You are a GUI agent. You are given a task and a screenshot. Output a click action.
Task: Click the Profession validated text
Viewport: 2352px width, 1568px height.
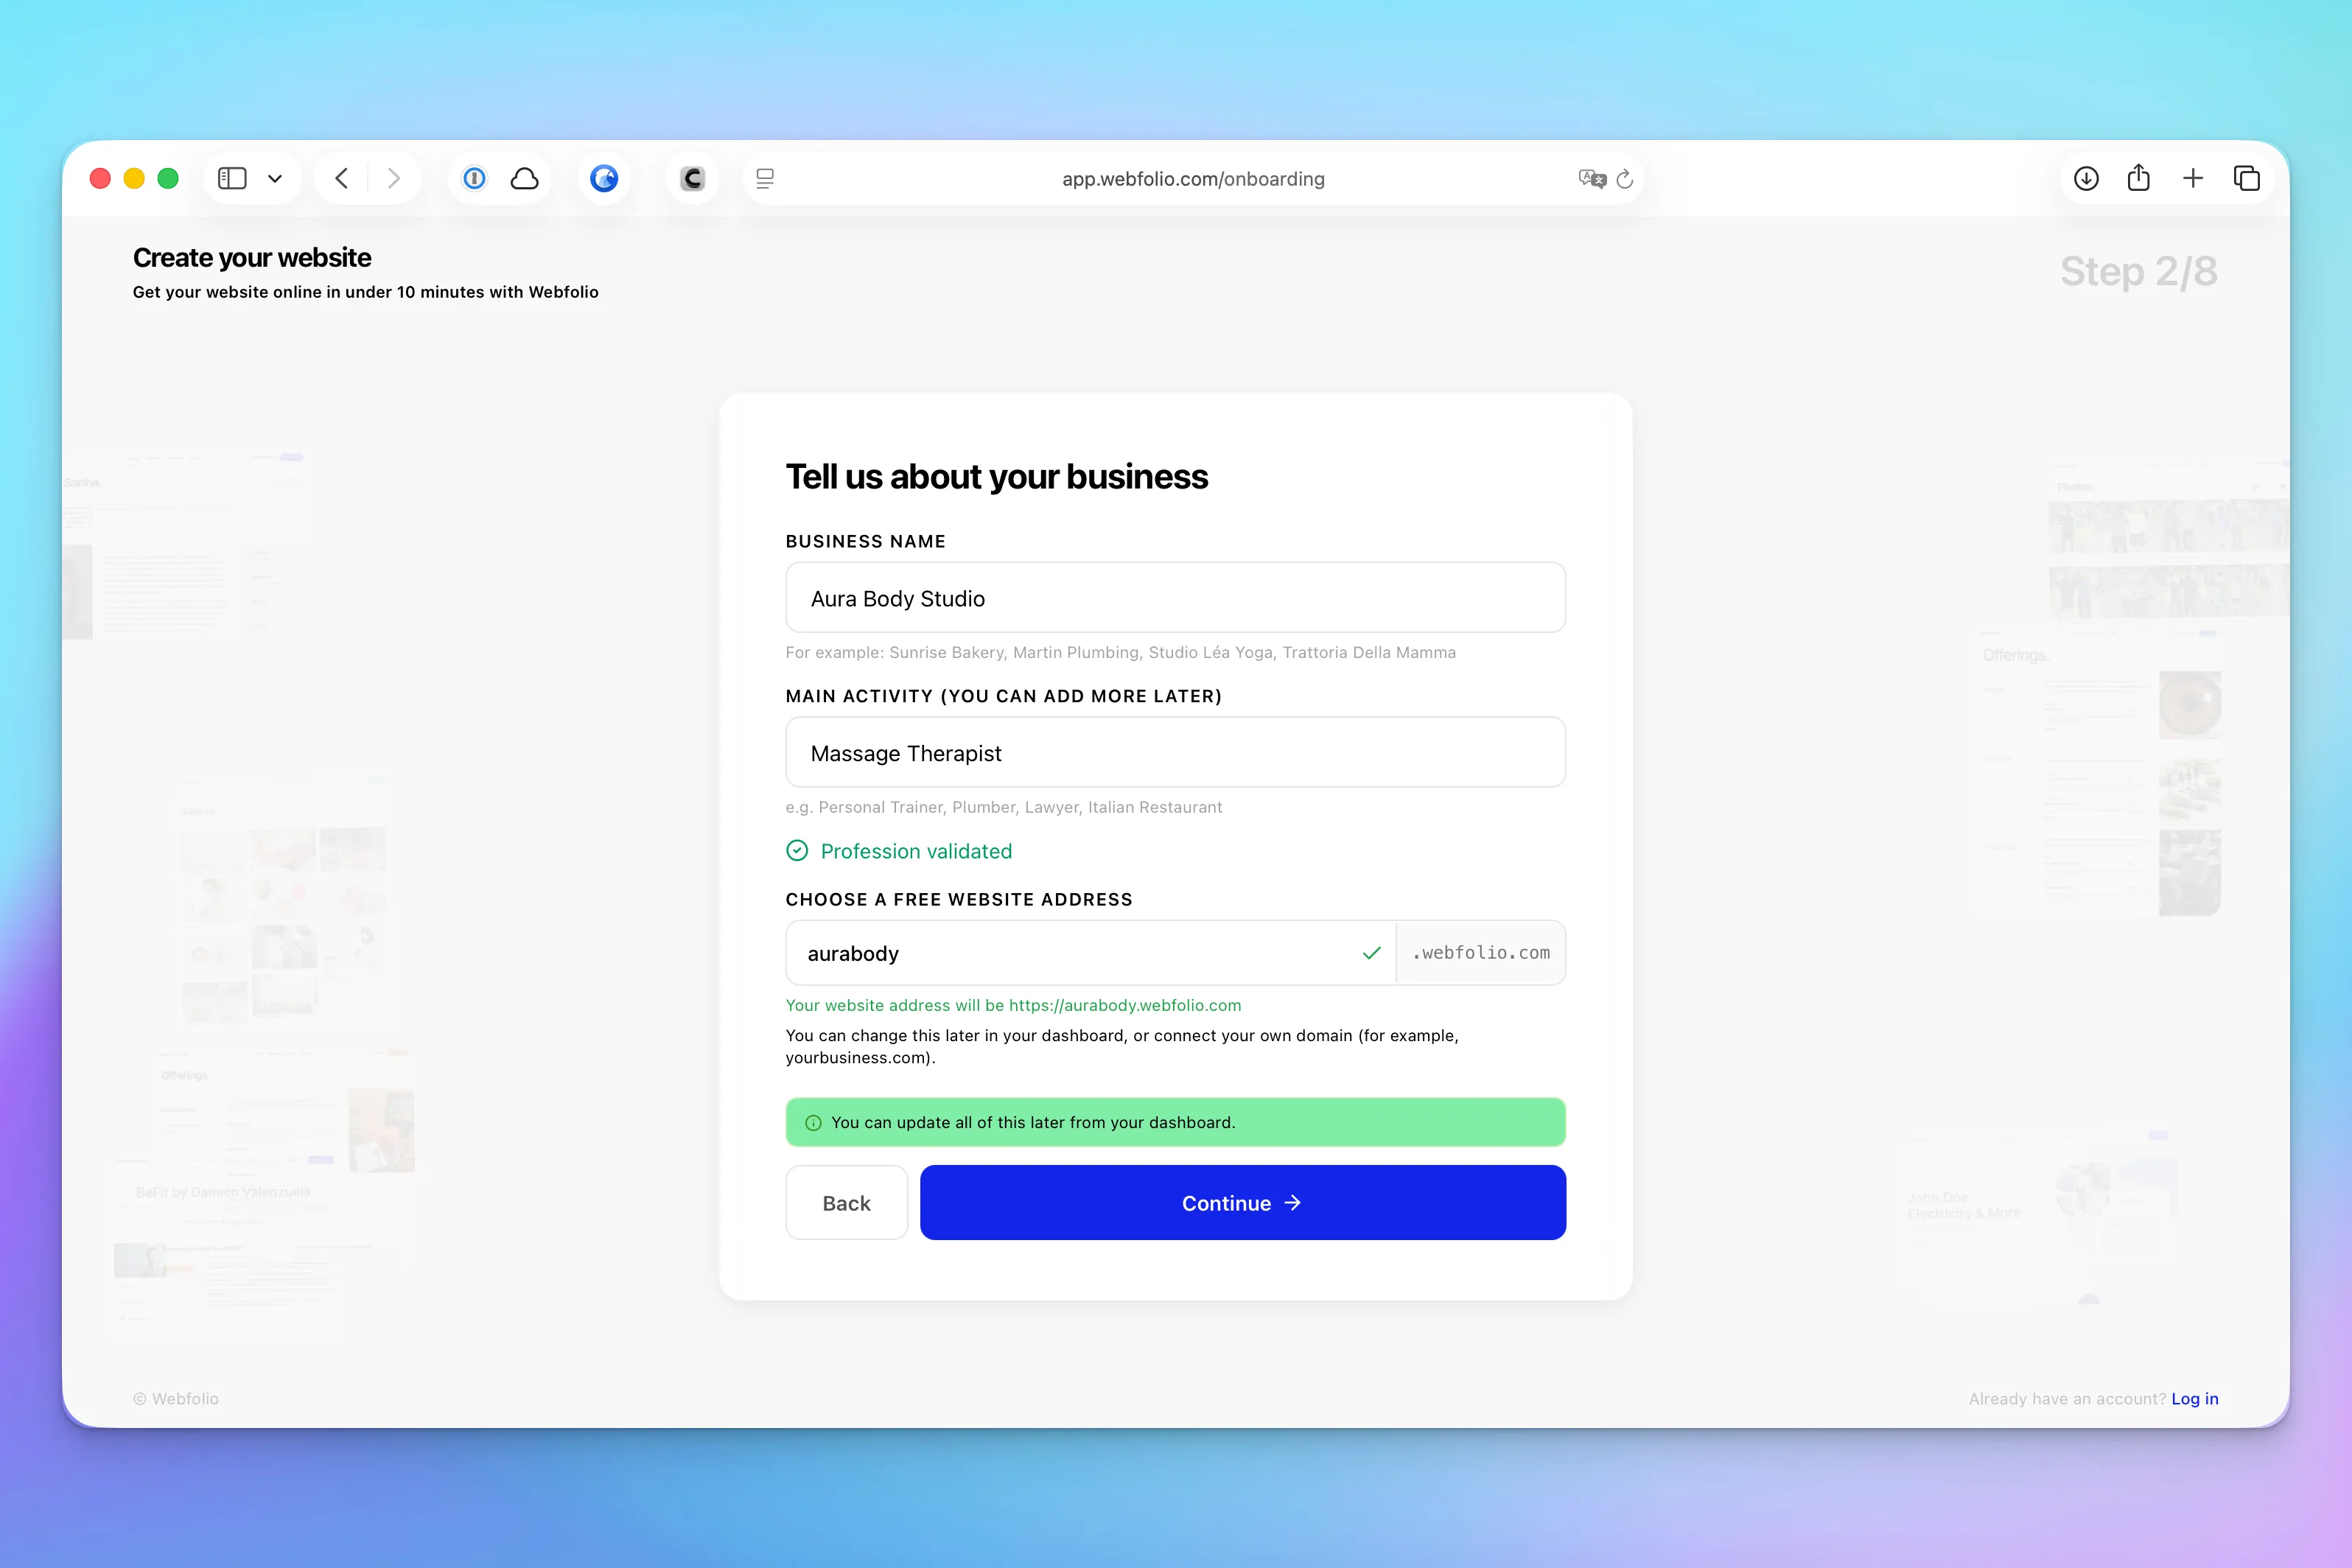pyautogui.click(x=916, y=851)
